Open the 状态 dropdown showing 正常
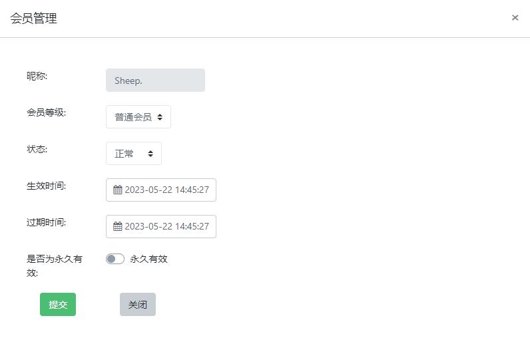 134,154
